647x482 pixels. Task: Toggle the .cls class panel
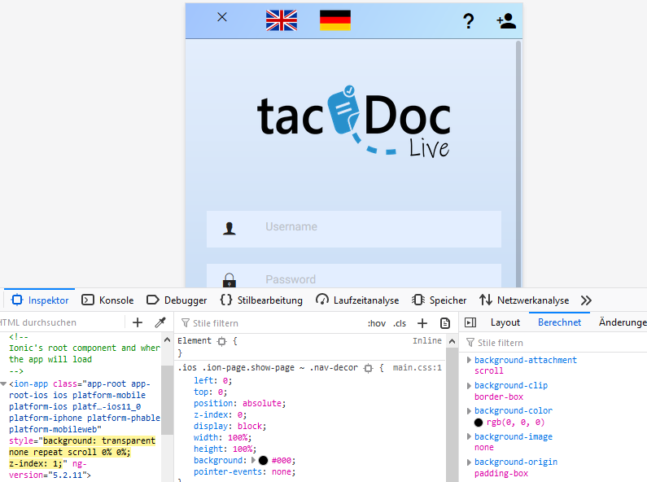pos(400,323)
